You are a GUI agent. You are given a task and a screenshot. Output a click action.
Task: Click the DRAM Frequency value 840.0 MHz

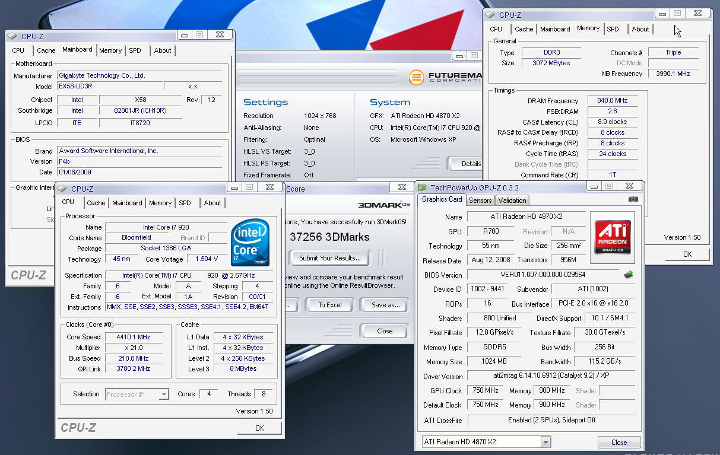pos(612,101)
